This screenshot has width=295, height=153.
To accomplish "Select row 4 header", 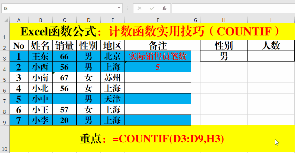I will point(5,67).
